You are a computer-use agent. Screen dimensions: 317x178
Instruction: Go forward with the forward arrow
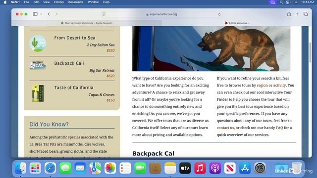(x=56, y=14)
